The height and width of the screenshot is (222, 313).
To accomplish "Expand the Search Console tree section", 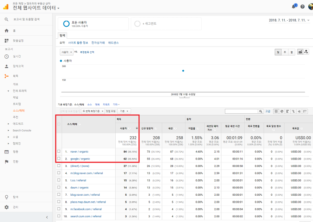I will (8, 131).
